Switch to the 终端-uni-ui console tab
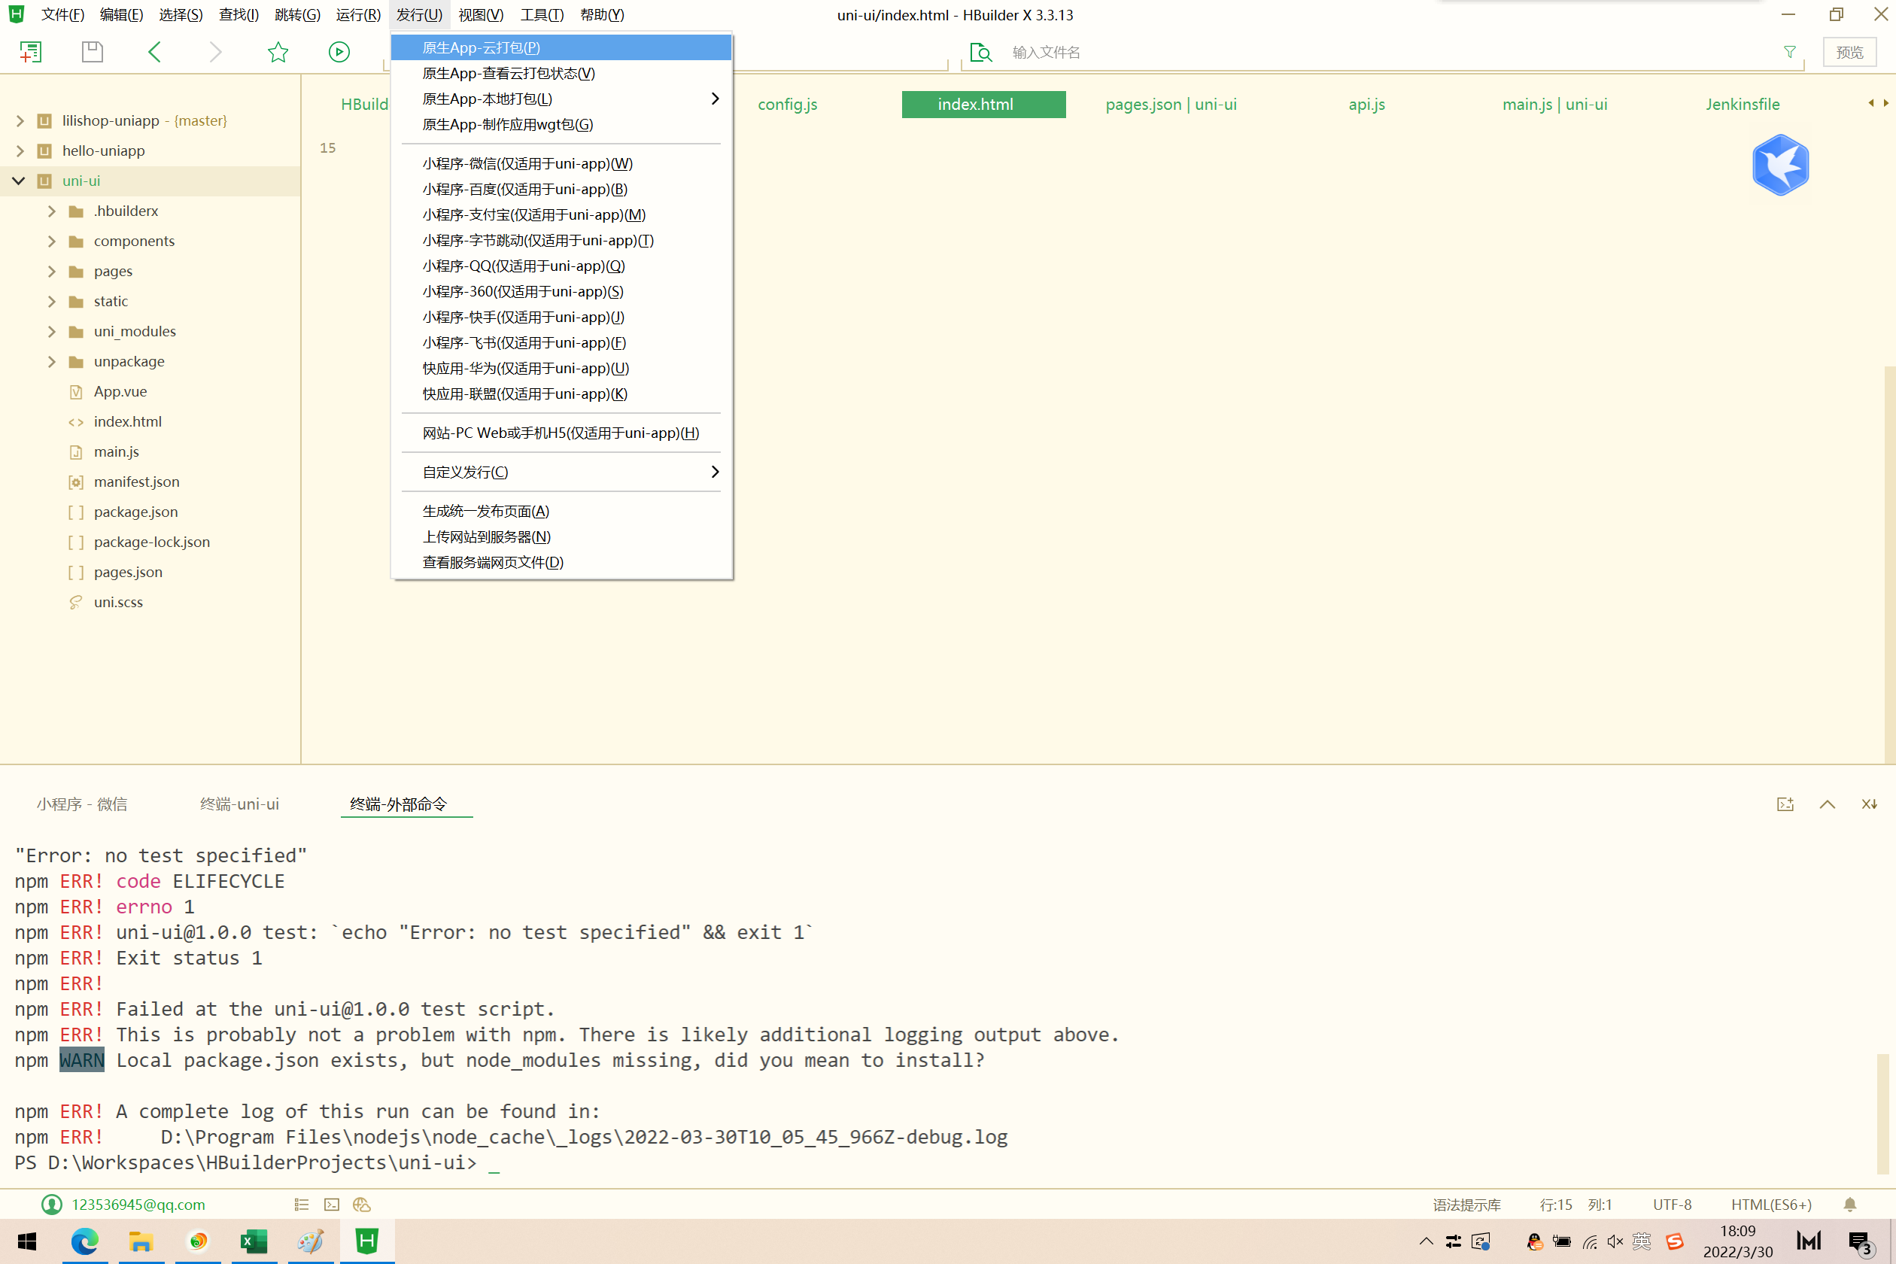The image size is (1896, 1264). click(239, 804)
